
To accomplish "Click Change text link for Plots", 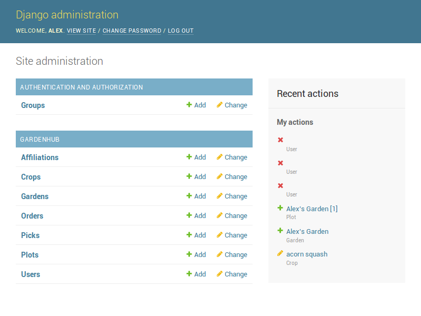I will coord(236,255).
